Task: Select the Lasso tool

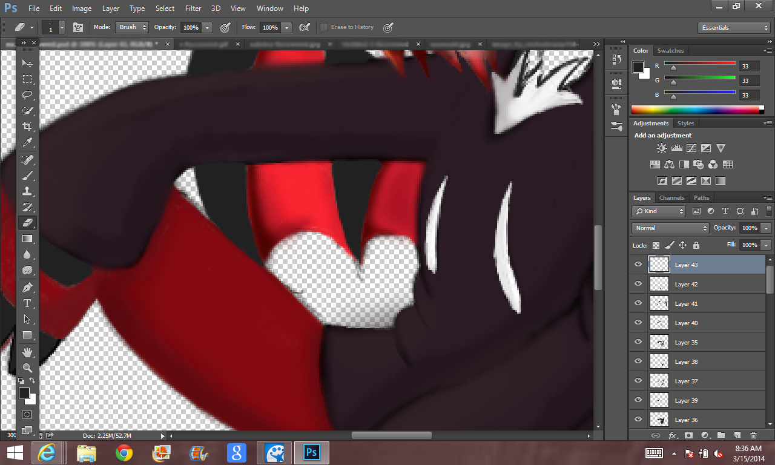Action: click(x=27, y=95)
